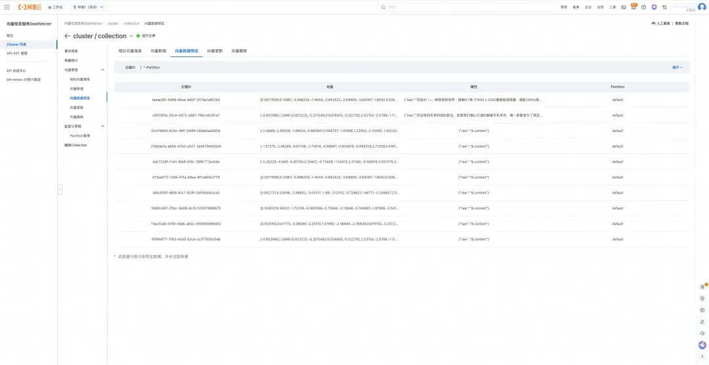Open the 帮助文档 help docs link
This screenshot has width=709, height=365.
pos(682,23)
